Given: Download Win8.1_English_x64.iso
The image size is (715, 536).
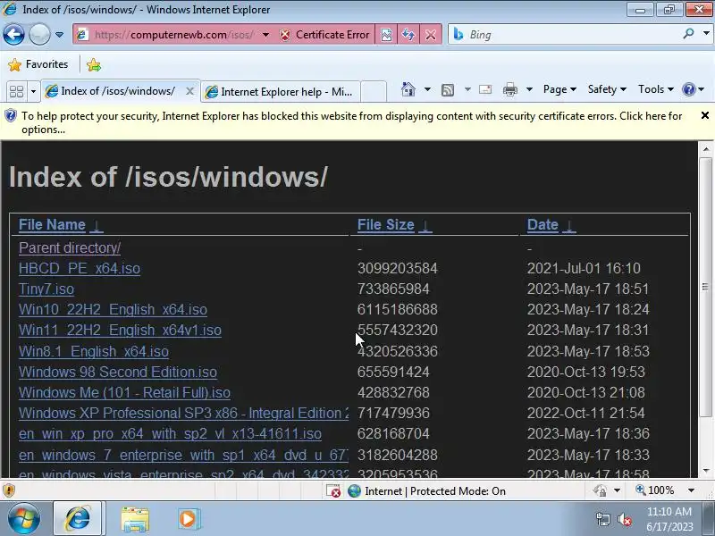Looking at the screenshot, I should pos(94,351).
